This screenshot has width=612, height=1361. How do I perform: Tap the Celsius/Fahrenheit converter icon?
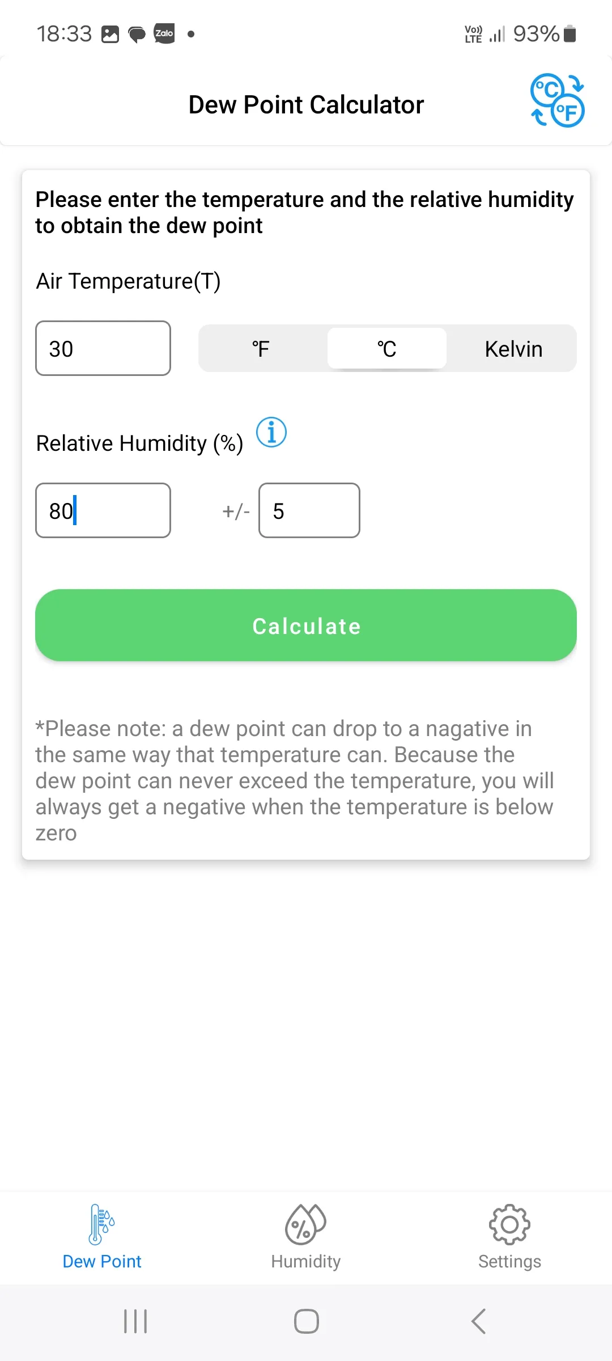(557, 100)
